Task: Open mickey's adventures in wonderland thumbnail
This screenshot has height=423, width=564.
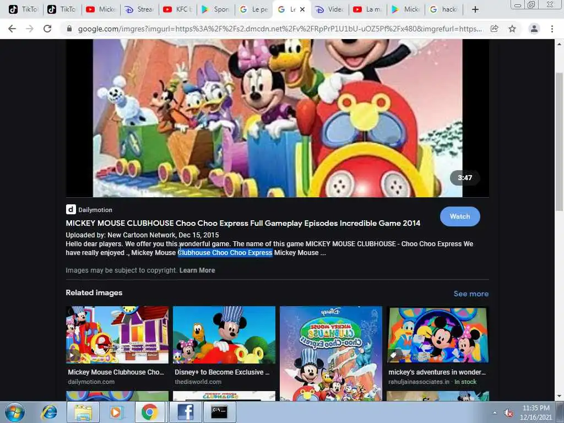Action: [438, 335]
